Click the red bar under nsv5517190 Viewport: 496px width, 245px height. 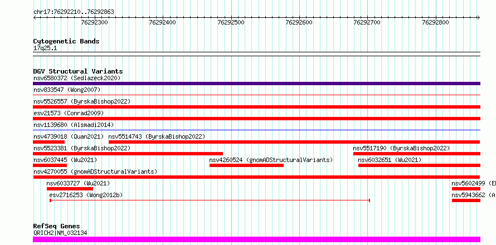pos(417,154)
